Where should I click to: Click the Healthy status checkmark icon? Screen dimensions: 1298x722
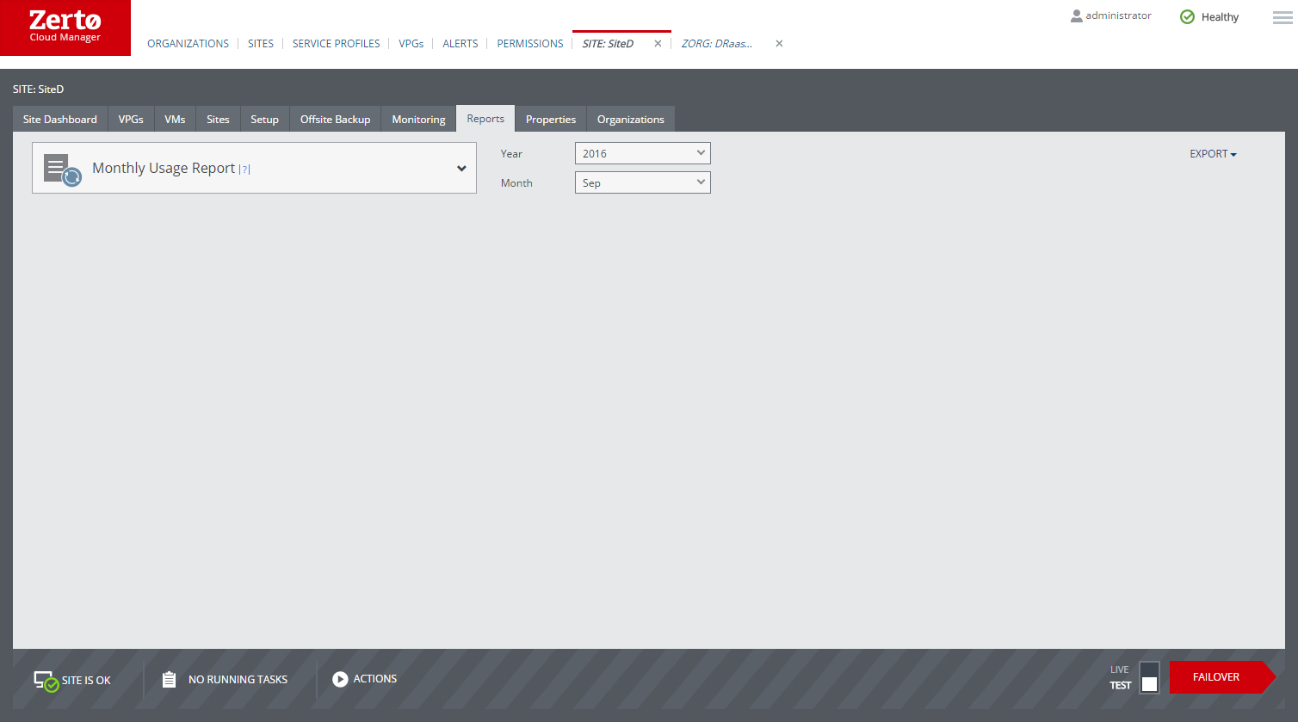tap(1187, 16)
